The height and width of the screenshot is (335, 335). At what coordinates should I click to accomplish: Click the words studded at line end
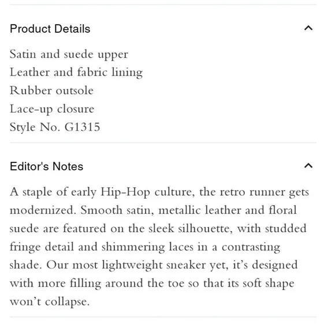tap(286, 228)
